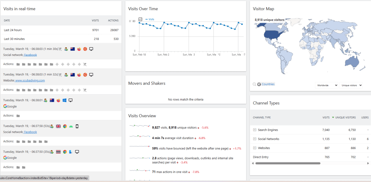The height and width of the screenshot is (182, 371).
Task: Sort channel table by Visits column
Action: click(326, 118)
